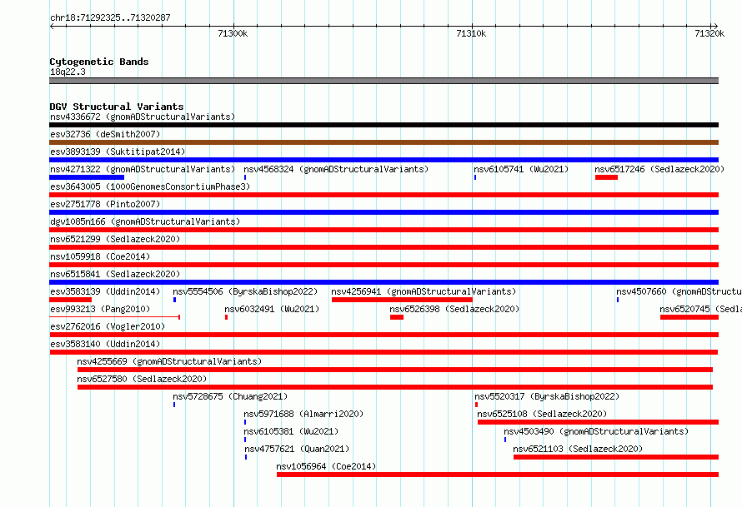
Task: Select nsv4255669 gnomAD variant label
Action: click(x=169, y=361)
